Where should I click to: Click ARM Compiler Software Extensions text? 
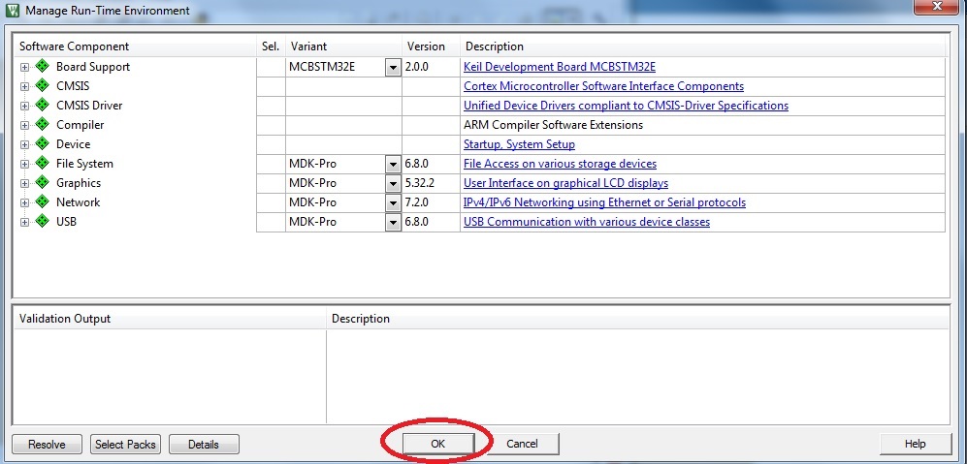(553, 125)
